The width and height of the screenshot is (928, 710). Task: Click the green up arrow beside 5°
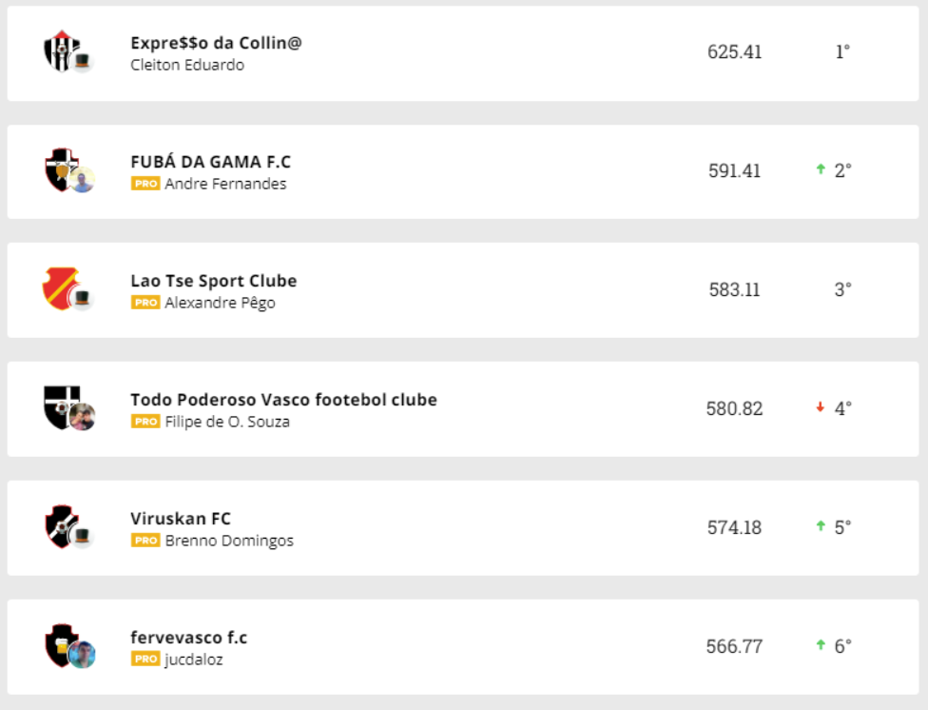pos(821,526)
